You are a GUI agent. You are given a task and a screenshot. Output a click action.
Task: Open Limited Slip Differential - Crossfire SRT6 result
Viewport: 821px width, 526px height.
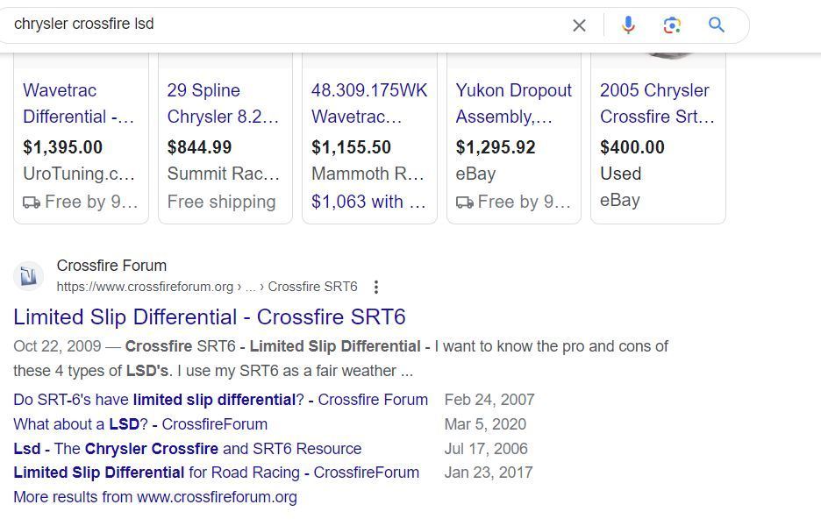pos(210,316)
